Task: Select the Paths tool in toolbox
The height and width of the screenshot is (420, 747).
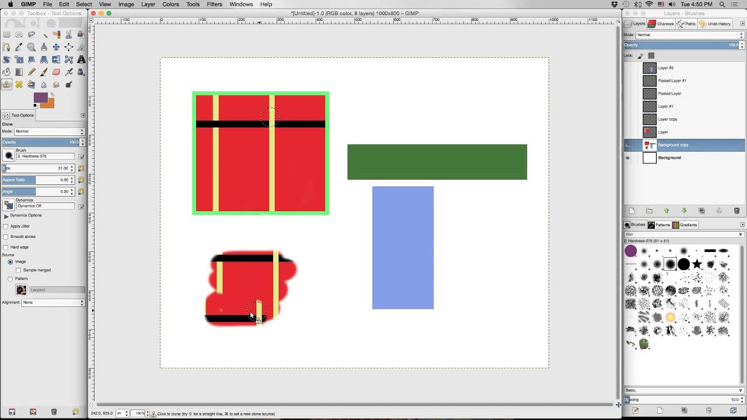Action: [6, 47]
